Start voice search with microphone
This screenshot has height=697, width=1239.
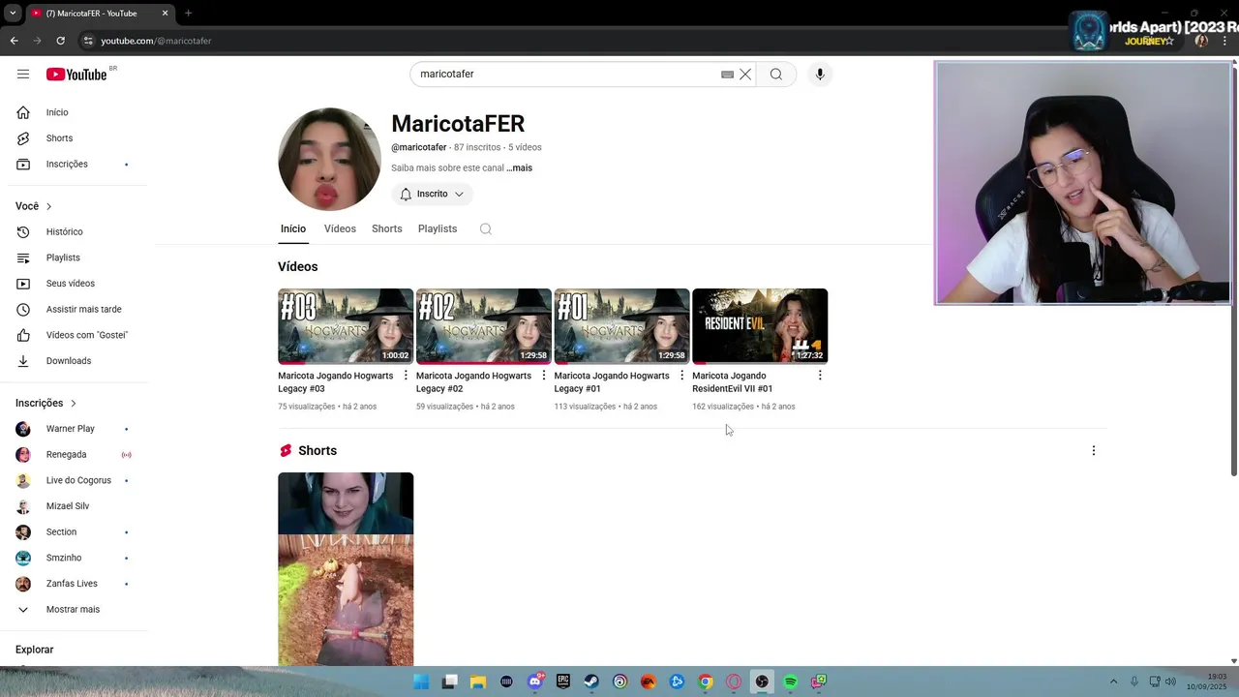point(820,75)
